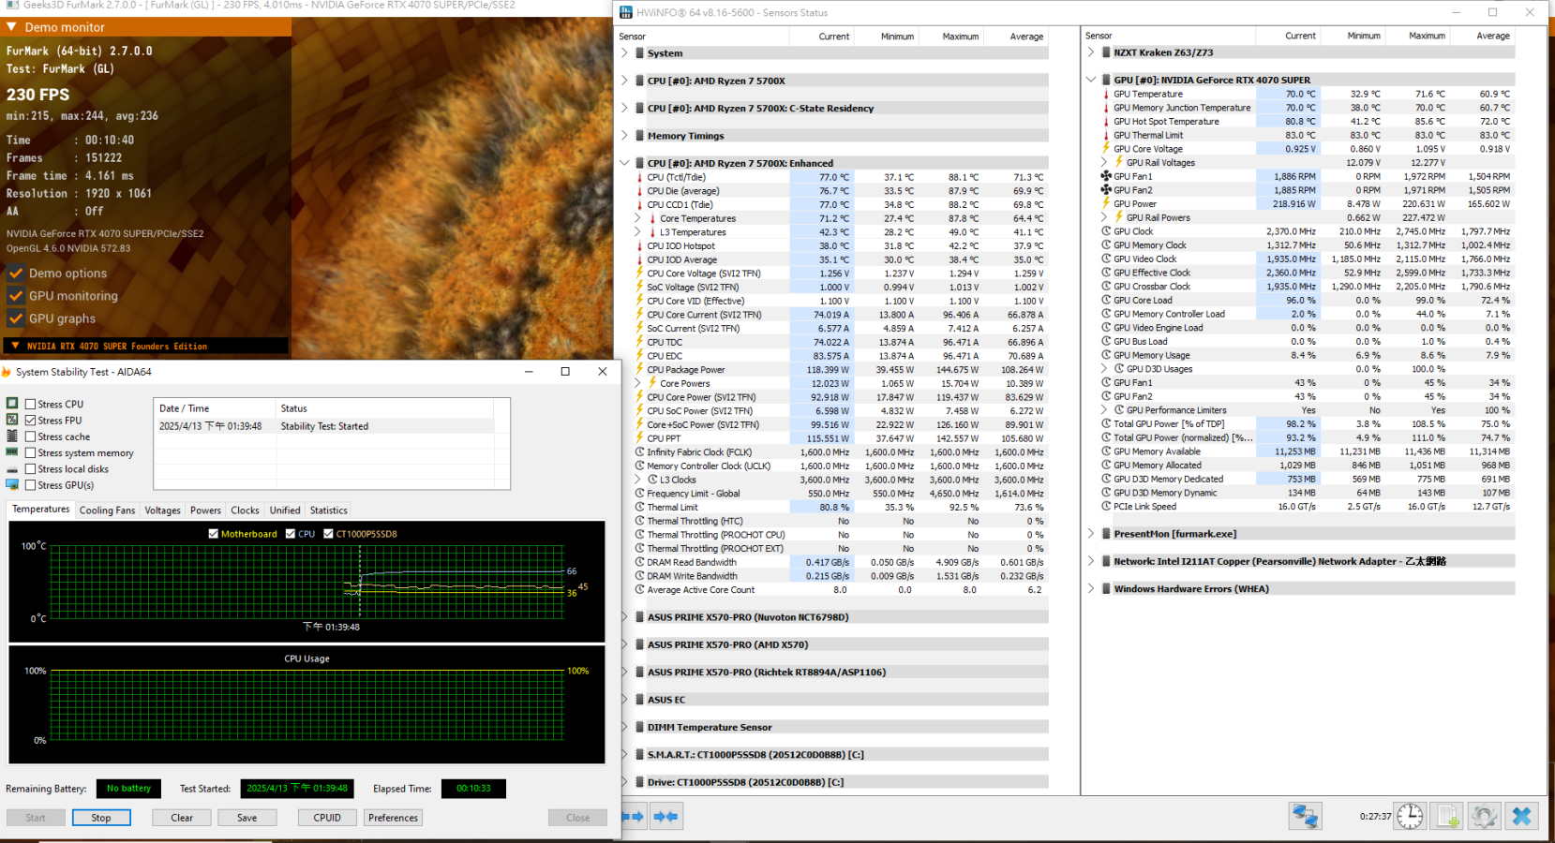
Task: Expand the NZXT Kraken Z63/Z73 group
Action: (x=1091, y=52)
